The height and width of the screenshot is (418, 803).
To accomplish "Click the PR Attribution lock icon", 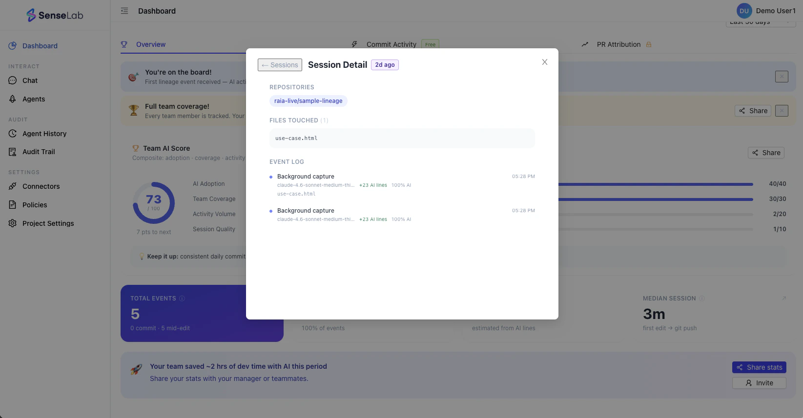I will (x=649, y=44).
